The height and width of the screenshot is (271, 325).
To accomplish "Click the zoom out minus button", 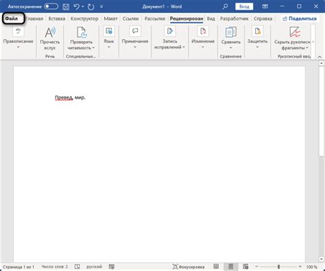I will click(x=256, y=267).
